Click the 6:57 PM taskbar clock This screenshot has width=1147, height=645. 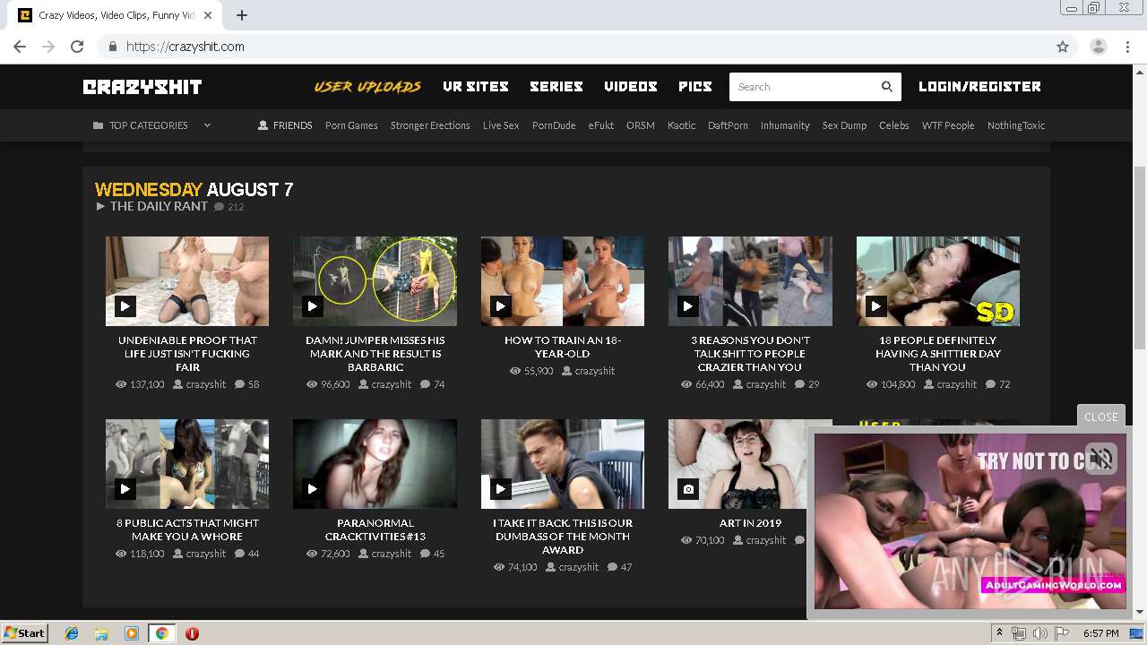point(1100,633)
